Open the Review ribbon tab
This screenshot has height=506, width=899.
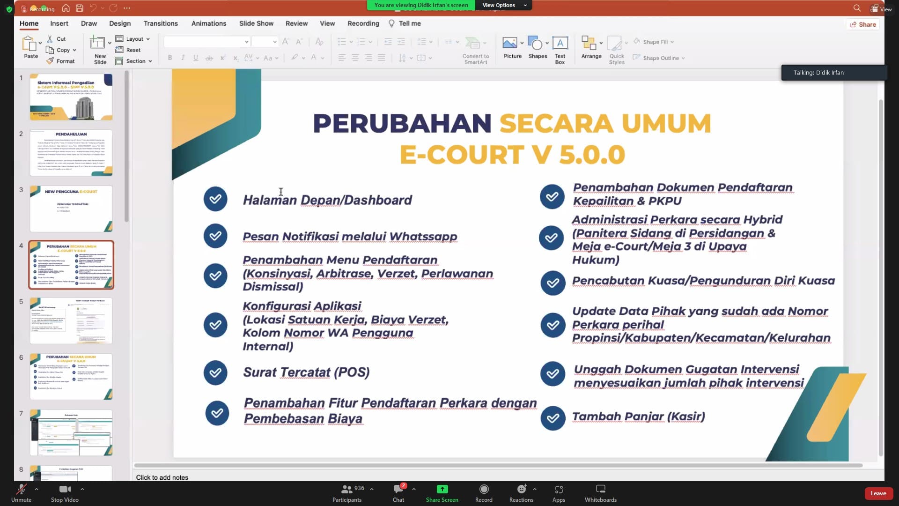296,23
